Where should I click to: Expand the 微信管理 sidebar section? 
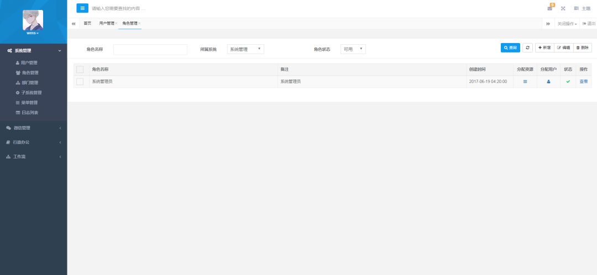pyautogui.click(x=34, y=128)
